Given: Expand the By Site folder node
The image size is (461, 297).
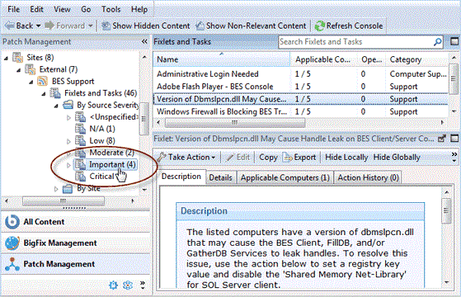Looking at the screenshot, I should [56, 189].
